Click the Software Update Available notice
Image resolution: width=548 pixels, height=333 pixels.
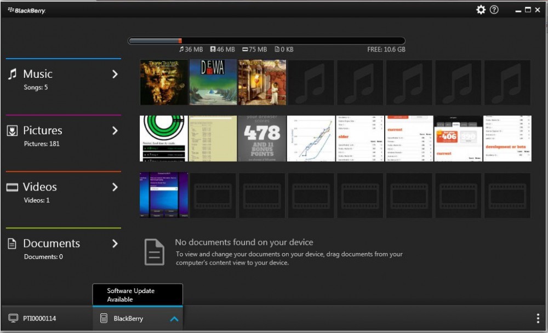(137, 295)
